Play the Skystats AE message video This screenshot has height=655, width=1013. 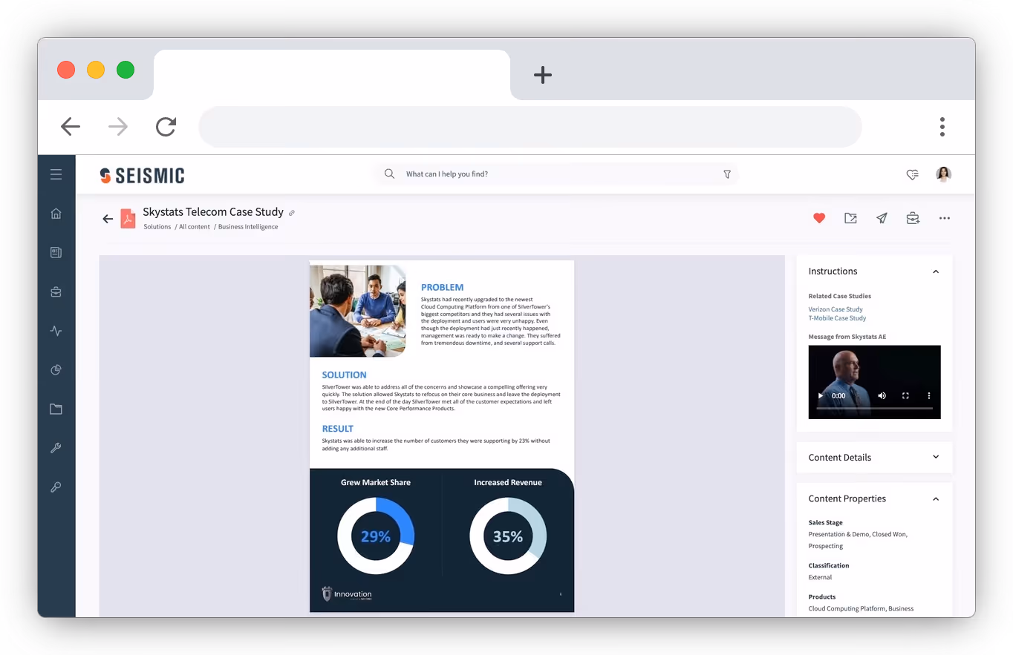click(x=821, y=396)
